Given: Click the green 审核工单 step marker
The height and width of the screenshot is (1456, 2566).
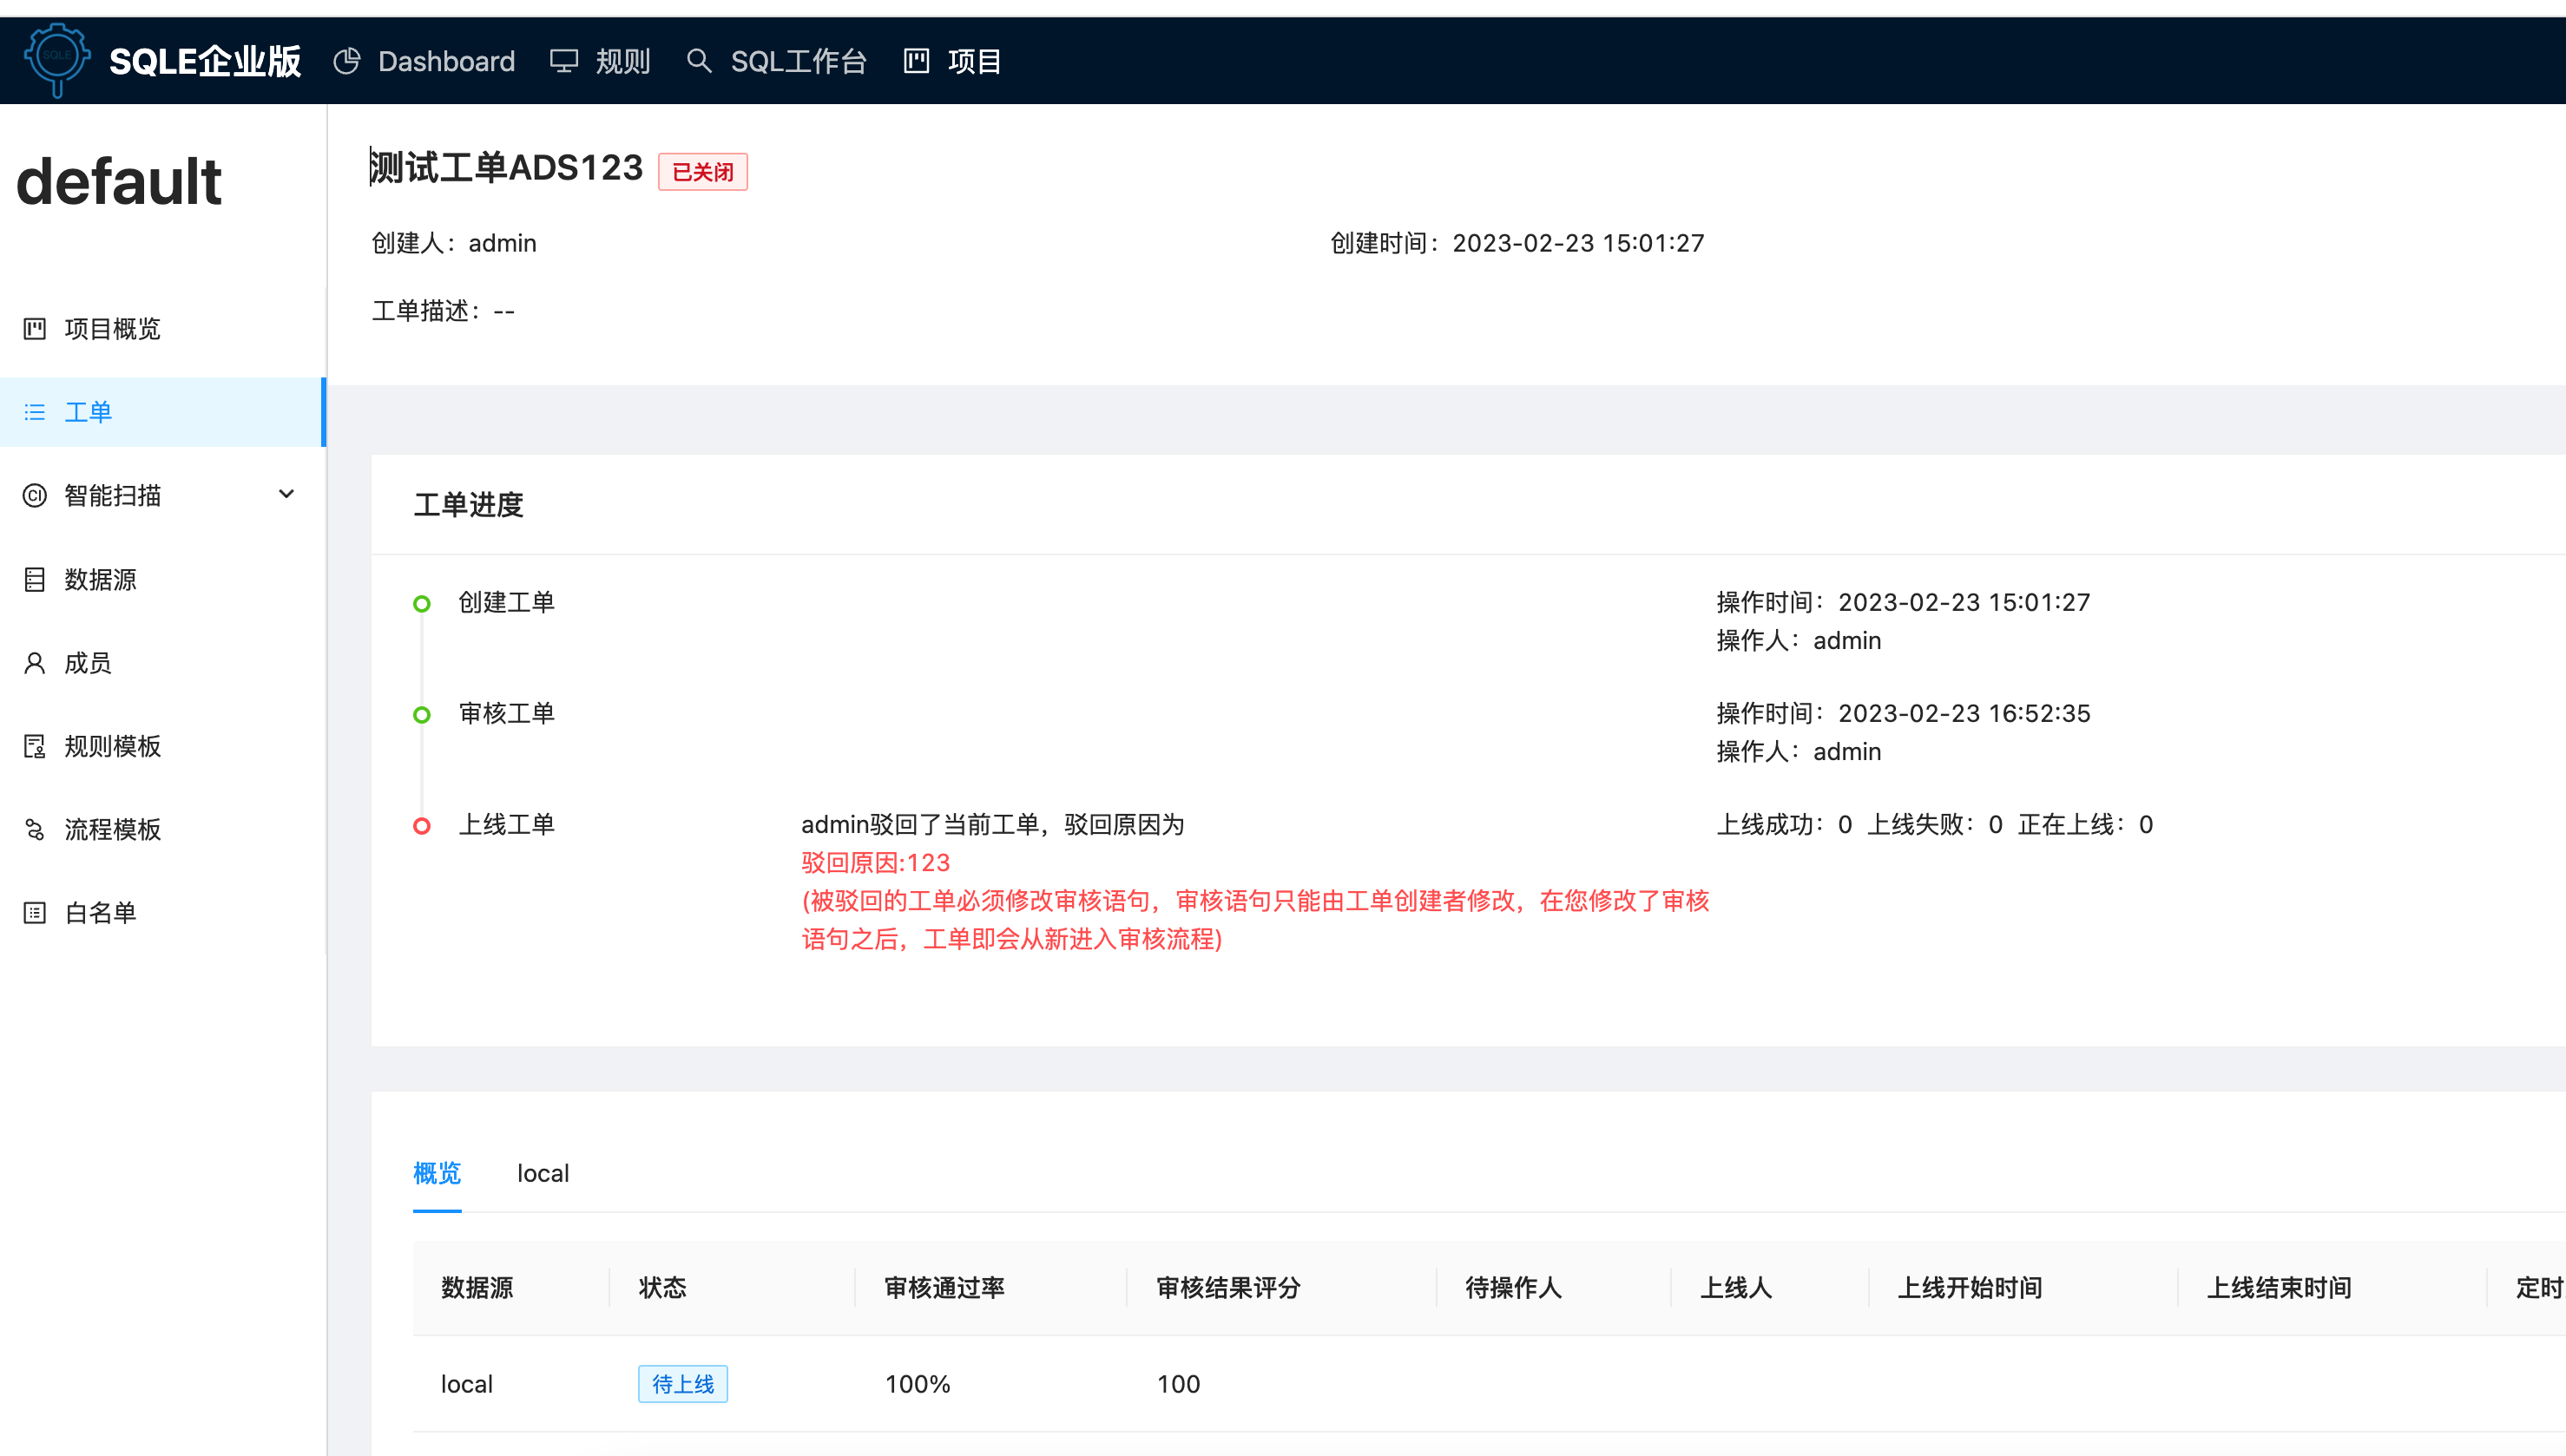Looking at the screenshot, I should [422, 714].
